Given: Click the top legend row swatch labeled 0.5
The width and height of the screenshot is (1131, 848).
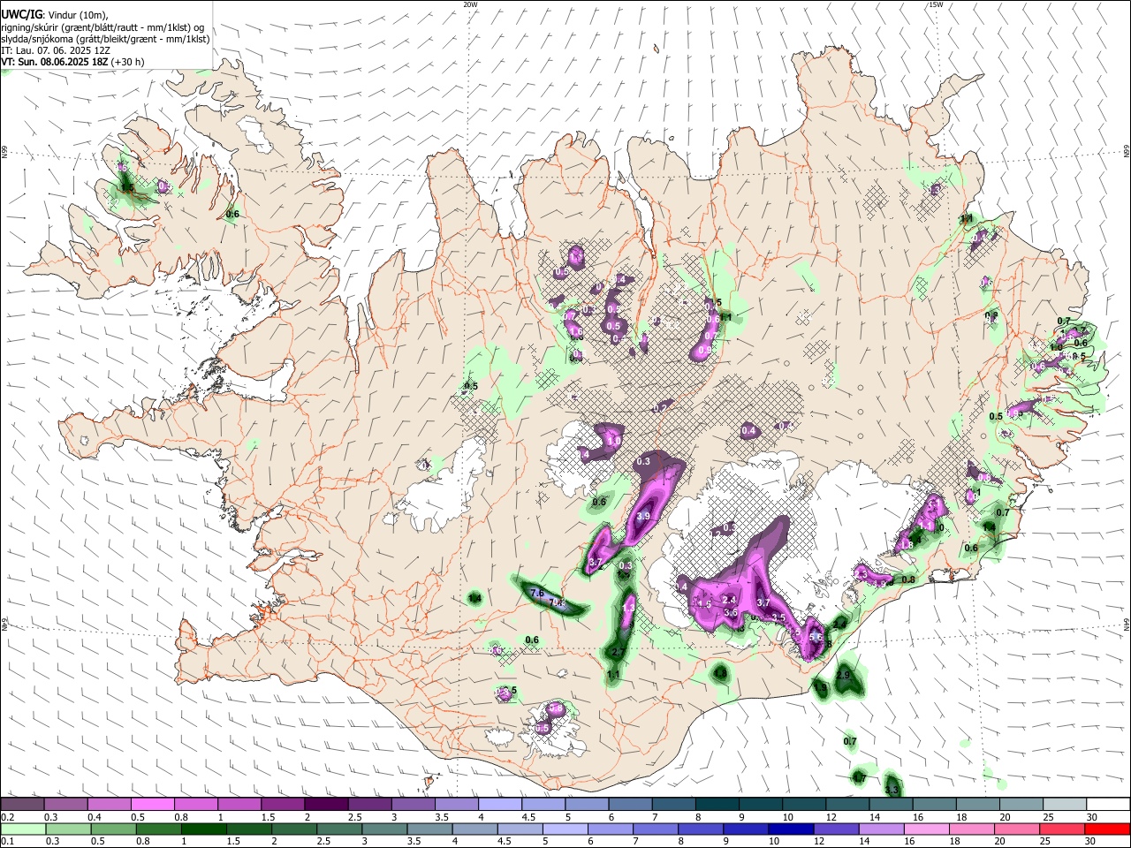Looking at the screenshot, I should point(153,805).
